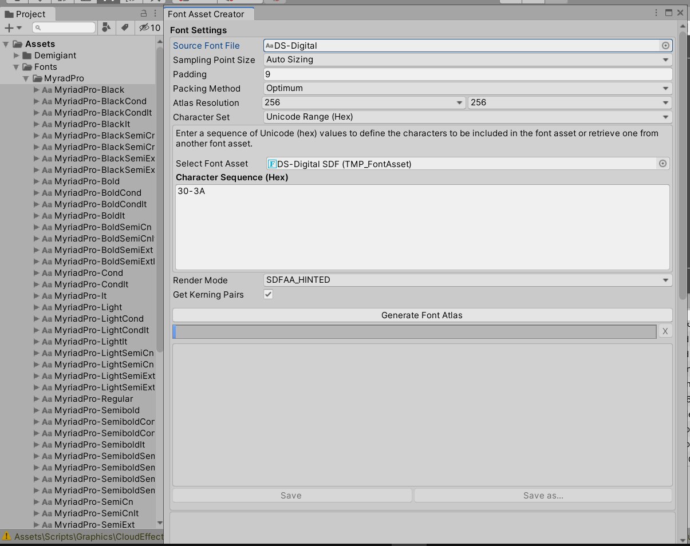Viewport: 690px width, 546px height.
Task: Open second Atlas Resolution dropdown
Action: coord(570,102)
